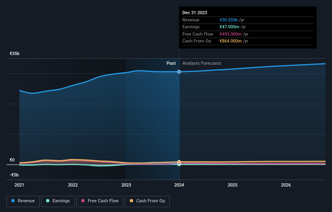332x212 pixels.
Task: Click the 'Earnings' row label in tooltip
Action: click(x=191, y=27)
